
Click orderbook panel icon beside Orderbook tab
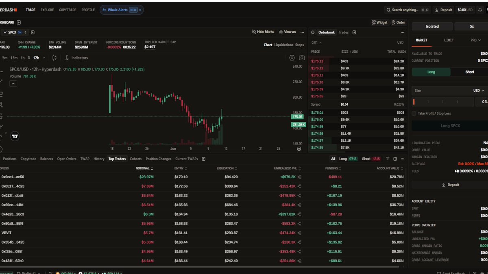click(313, 32)
